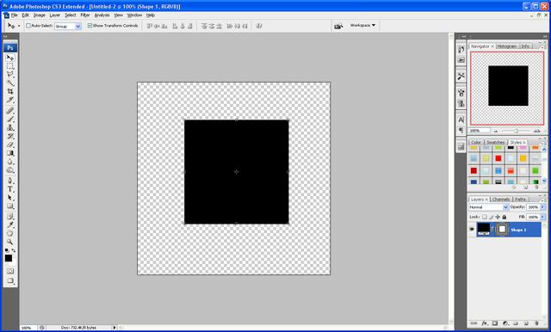Open the Group auto-select dropdown

[68, 26]
